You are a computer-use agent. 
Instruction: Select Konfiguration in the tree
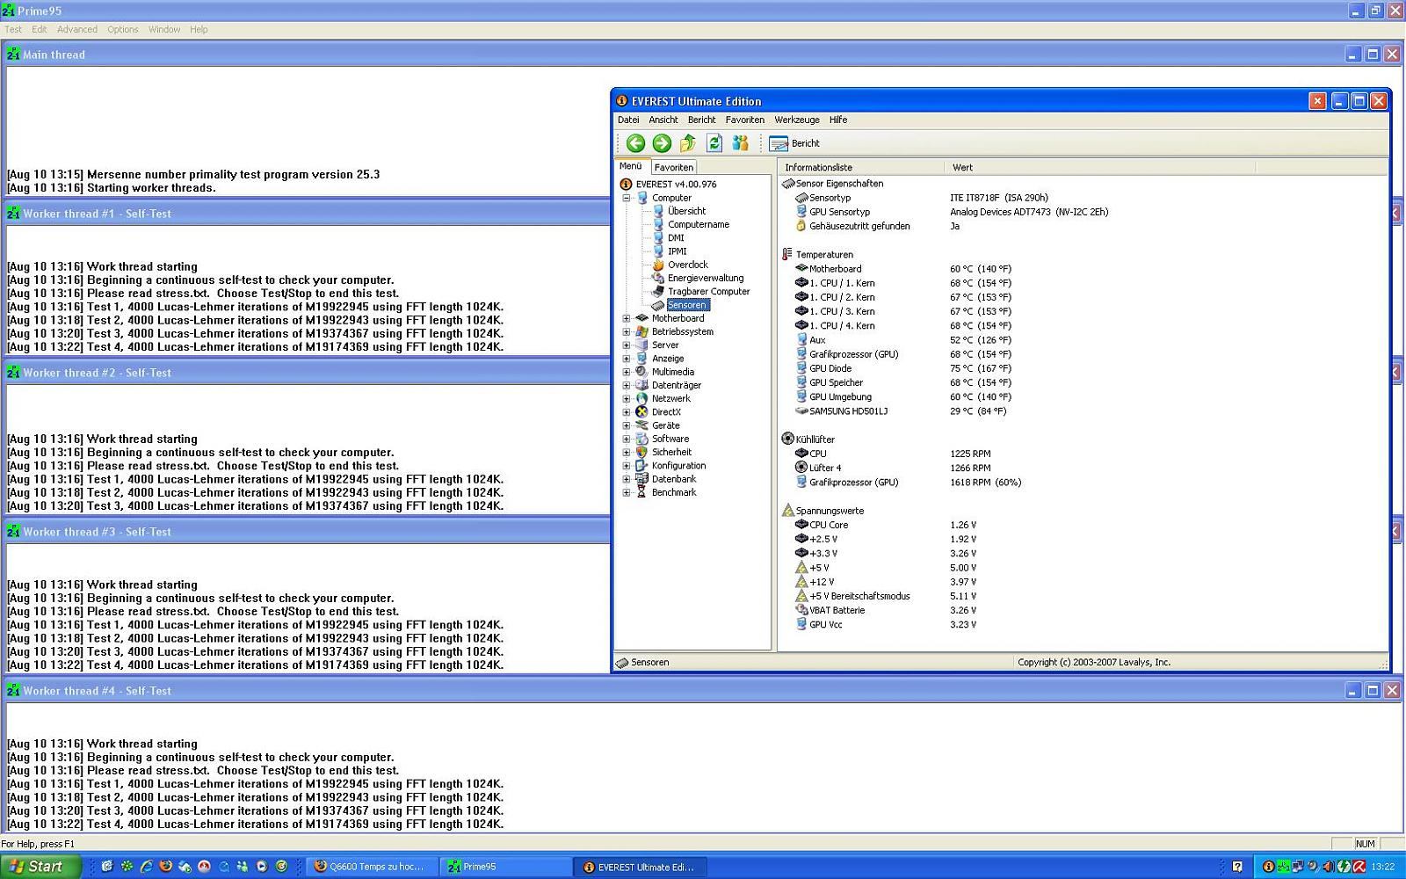(x=678, y=466)
